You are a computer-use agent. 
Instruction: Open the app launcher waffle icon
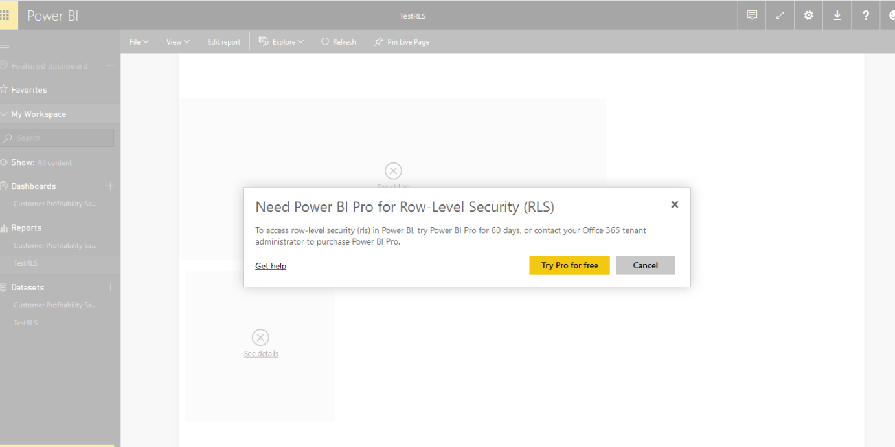pyautogui.click(x=5, y=16)
